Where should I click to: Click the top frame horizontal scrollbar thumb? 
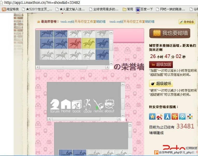click(x=63, y=67)
